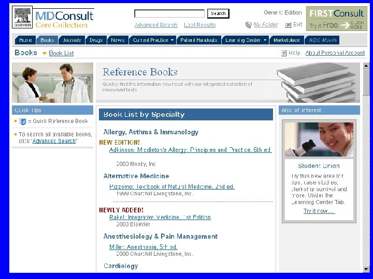Open About Personal Account link
The width and height of the screenshot is (373, 279).
(x=335, y=53)
